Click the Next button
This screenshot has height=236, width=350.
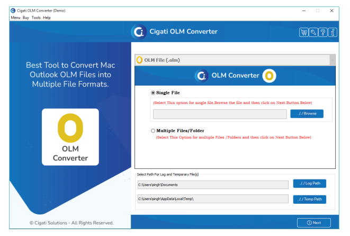pos(314,223)
